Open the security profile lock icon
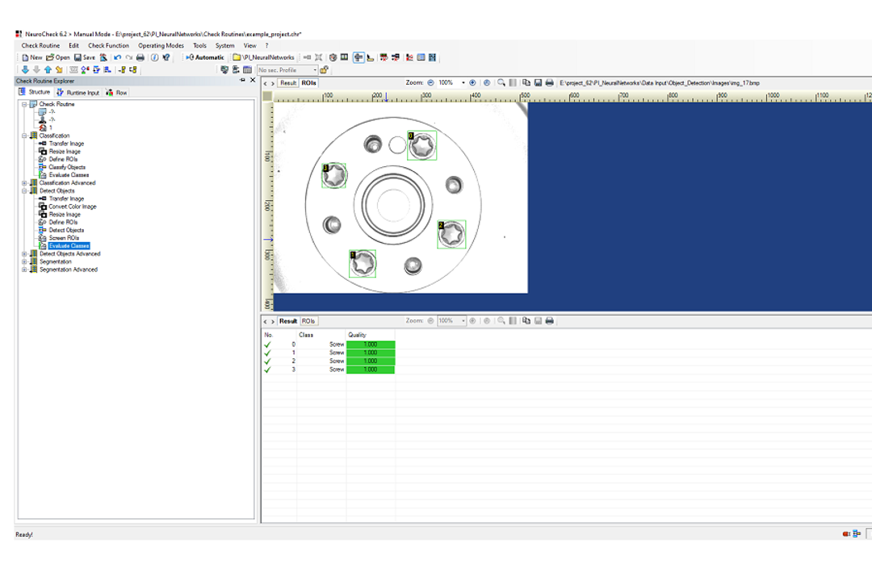 324,70
